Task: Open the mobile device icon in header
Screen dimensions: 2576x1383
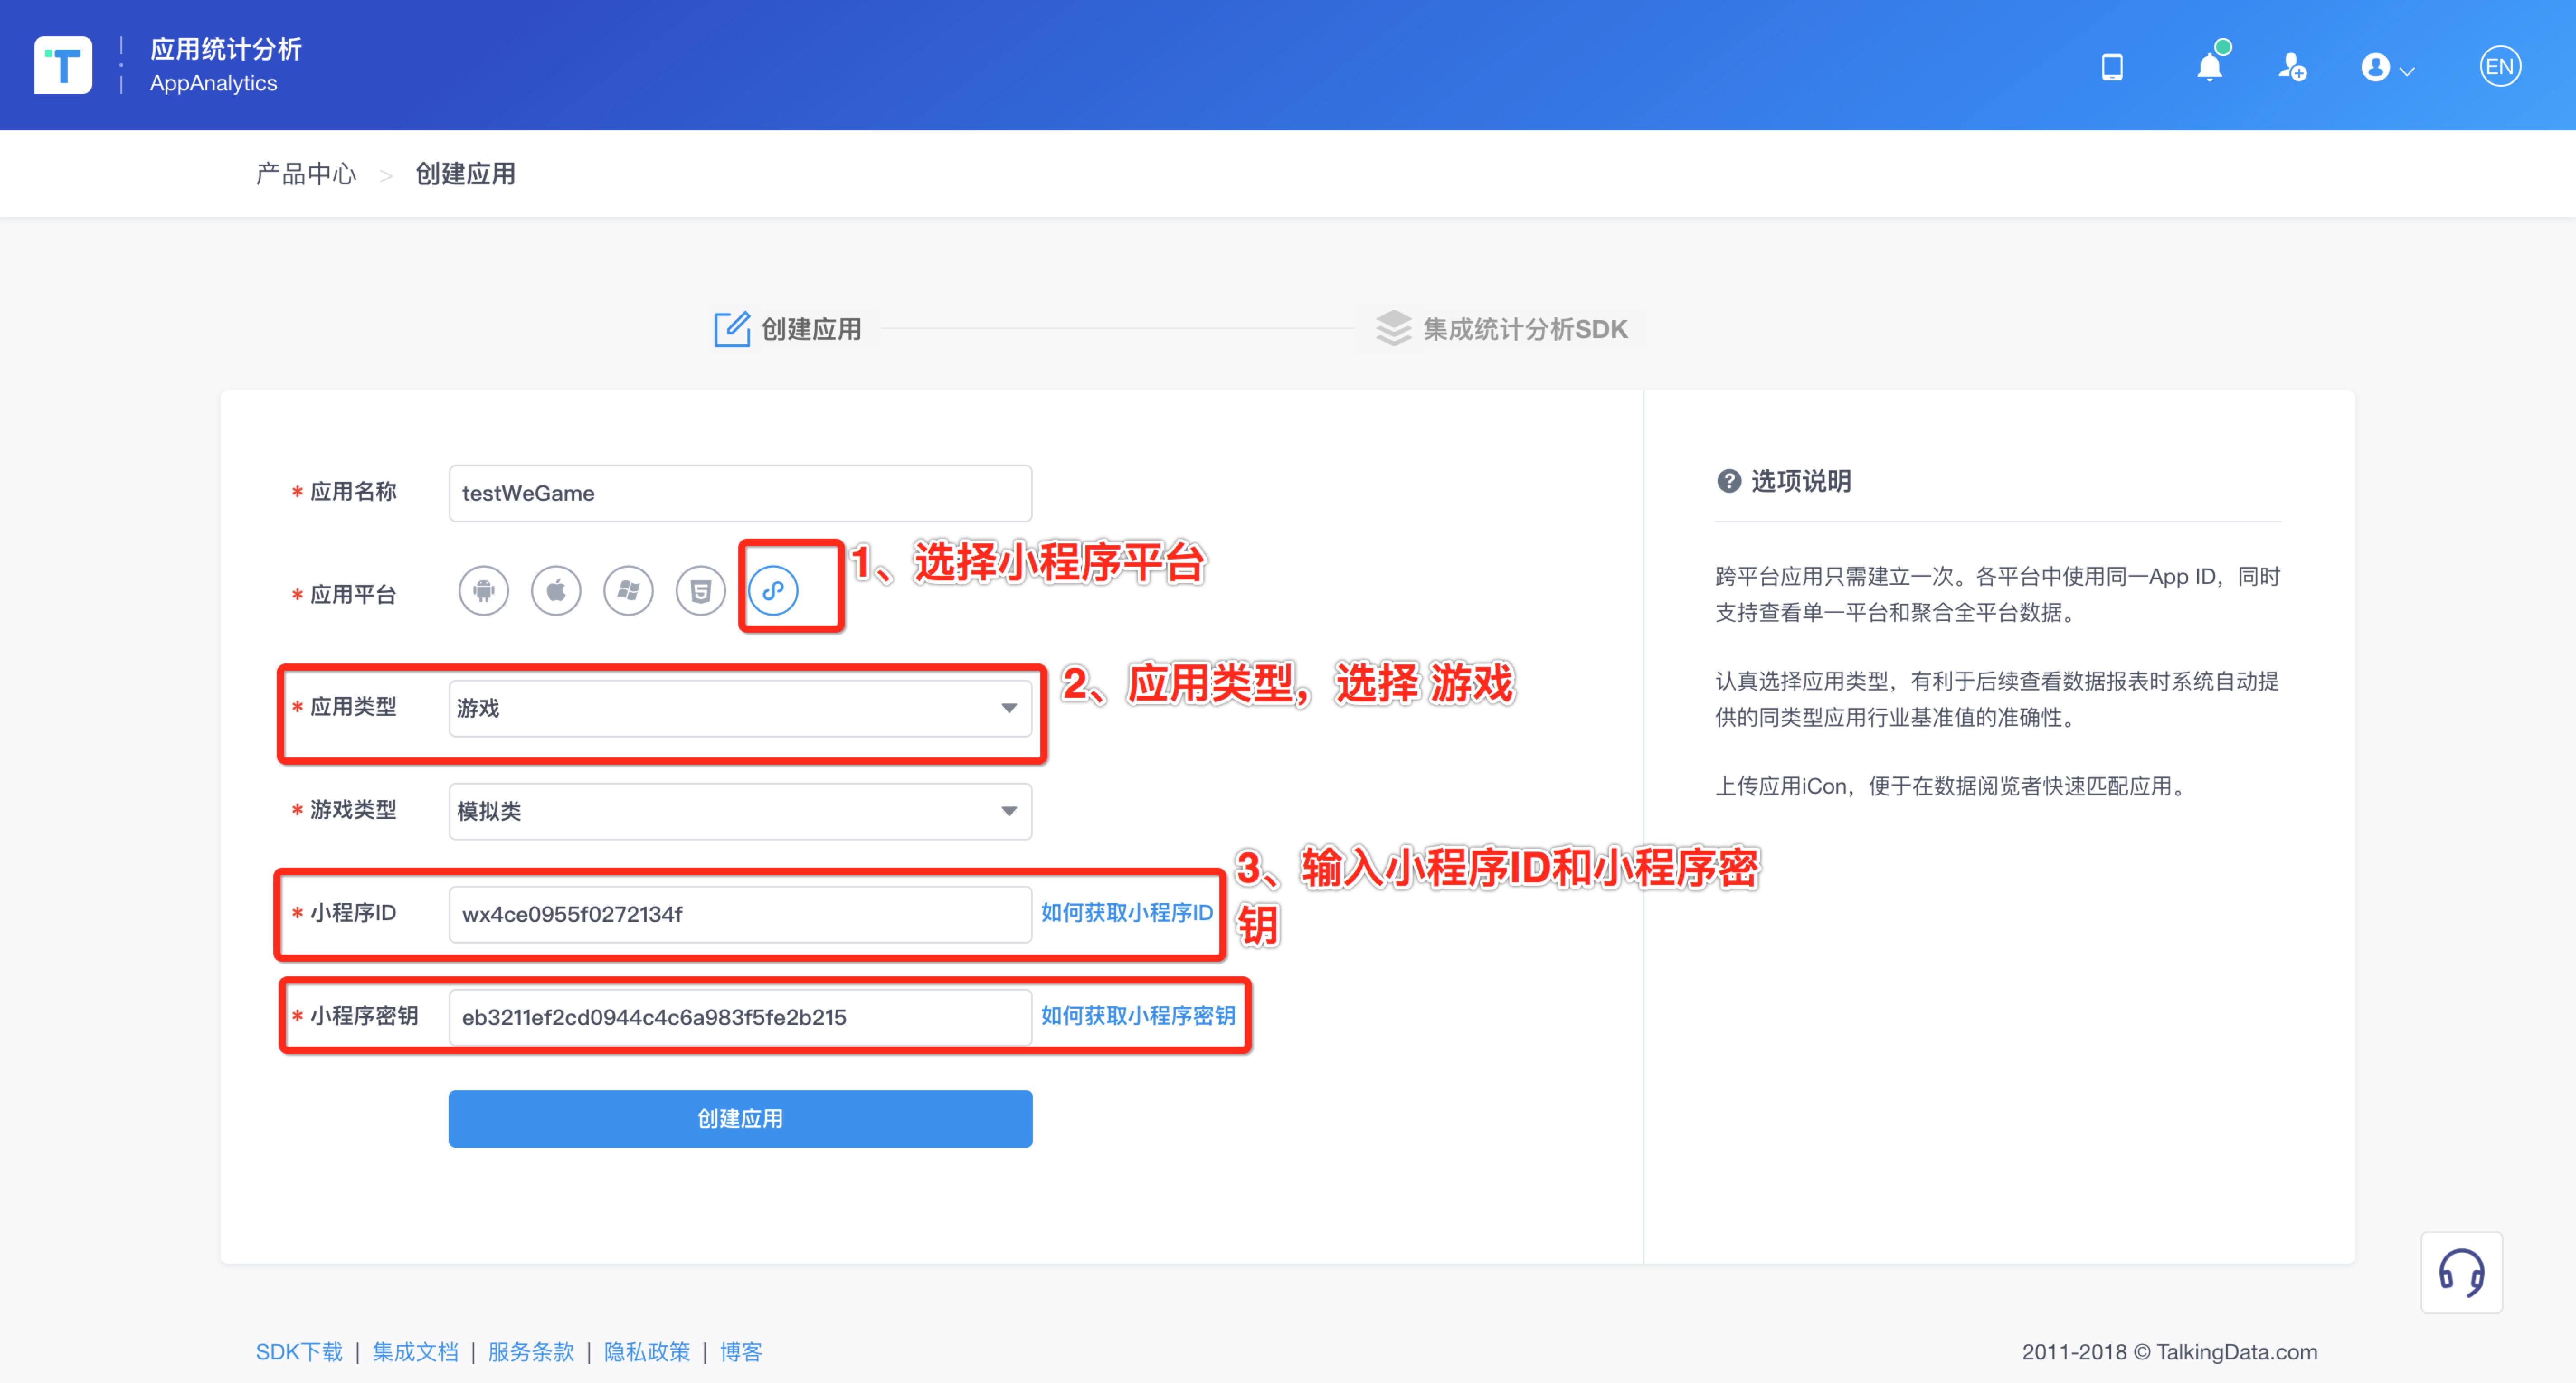Action: [x=2112, y=67]
